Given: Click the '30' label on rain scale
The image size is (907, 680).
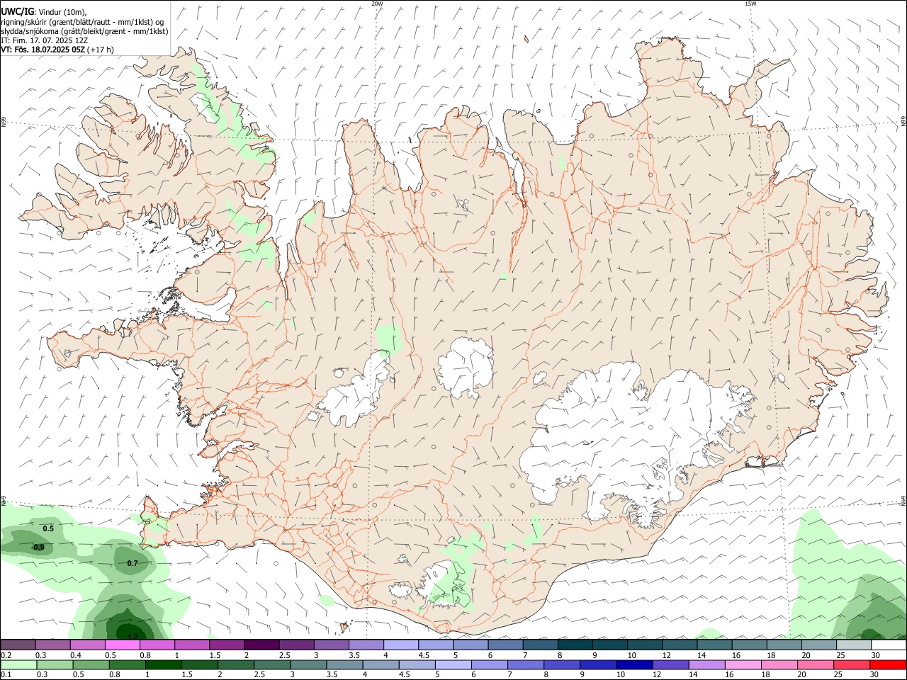Looking at the screenshot, I should coord(875,675).
